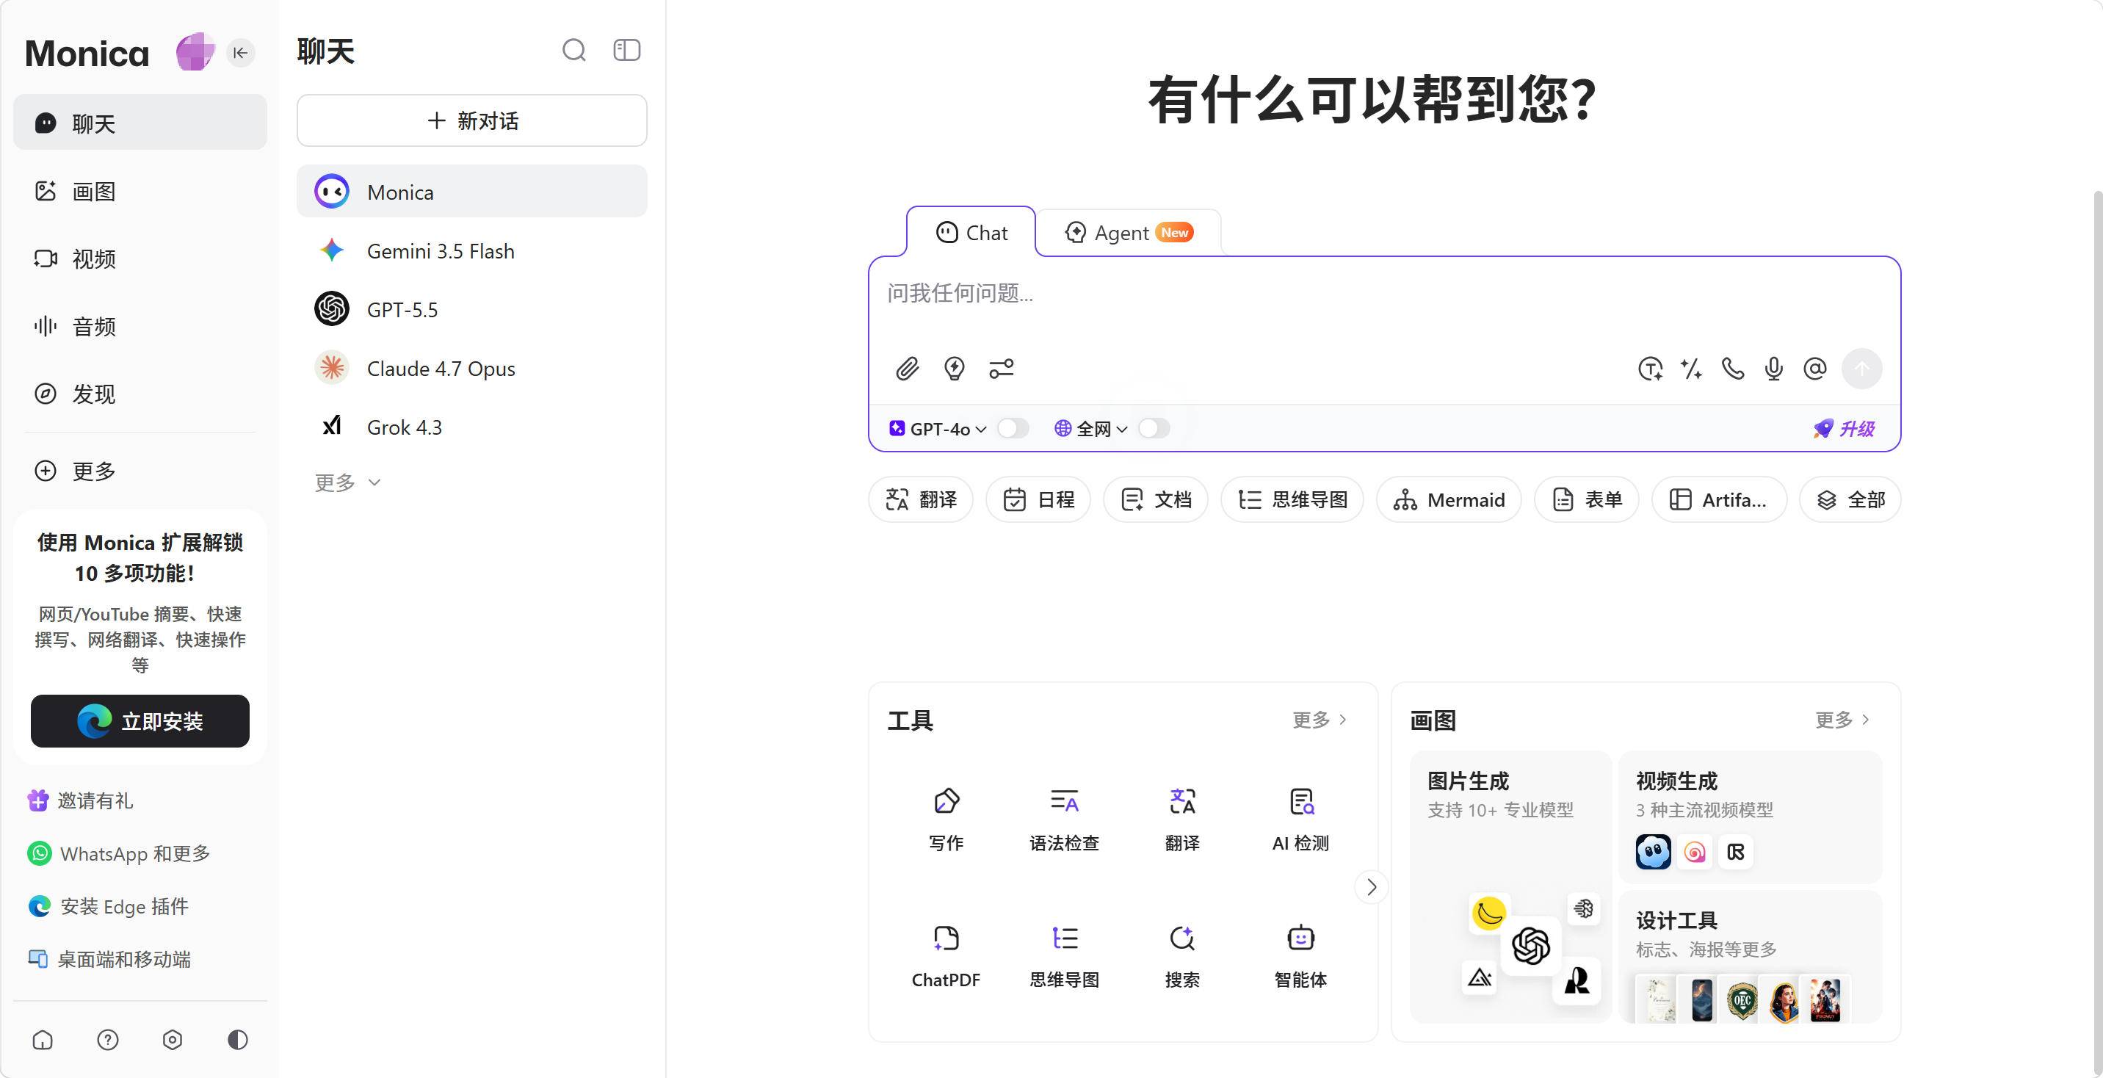Click the 邀请有礼 link

tap(81, 800)
